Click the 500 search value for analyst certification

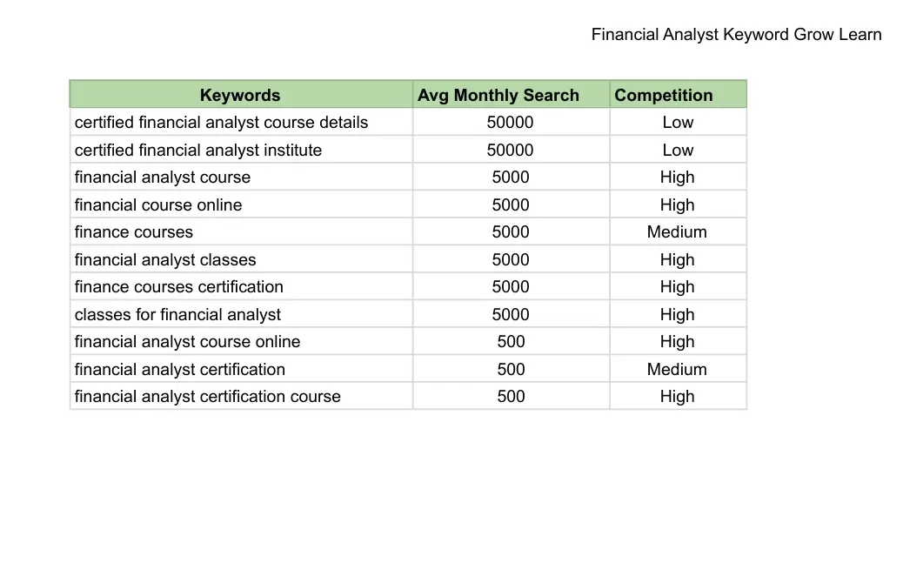click(x=511, y=370)
